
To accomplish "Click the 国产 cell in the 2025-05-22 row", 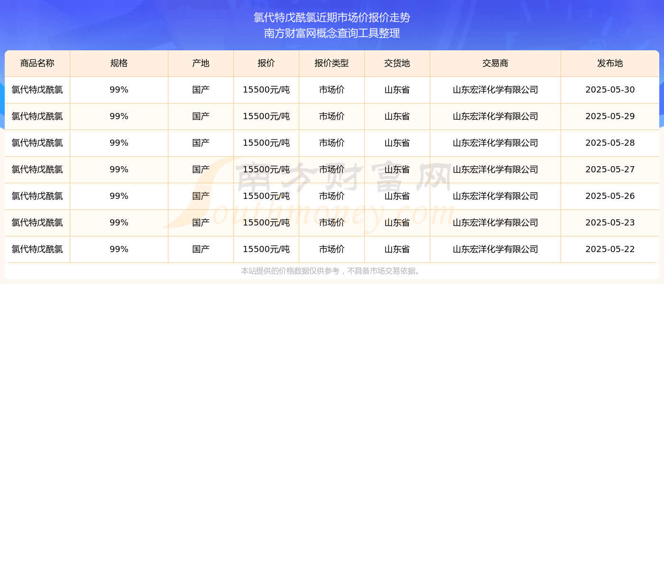I will [201, 249].
